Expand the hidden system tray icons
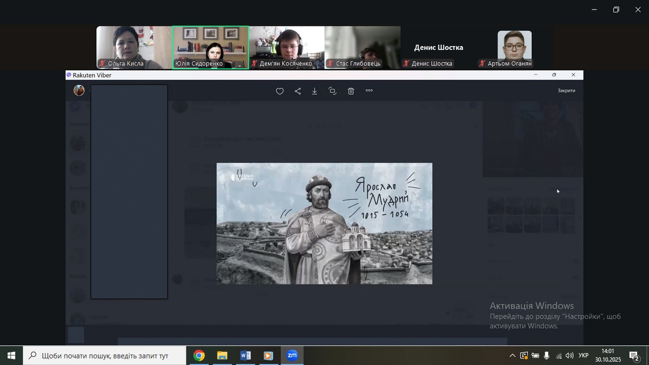This screenshot has height=365, width=649. click(512, 356)
